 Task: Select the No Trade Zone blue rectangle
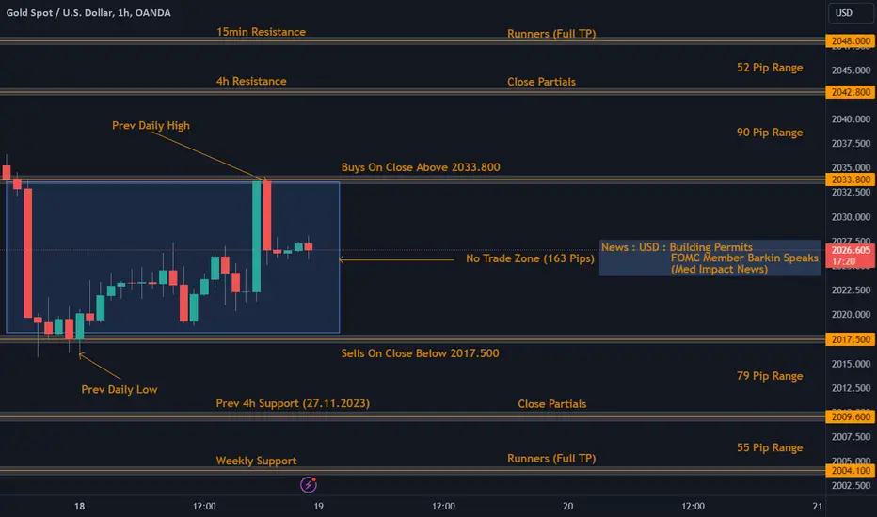[x=173, y=258]
